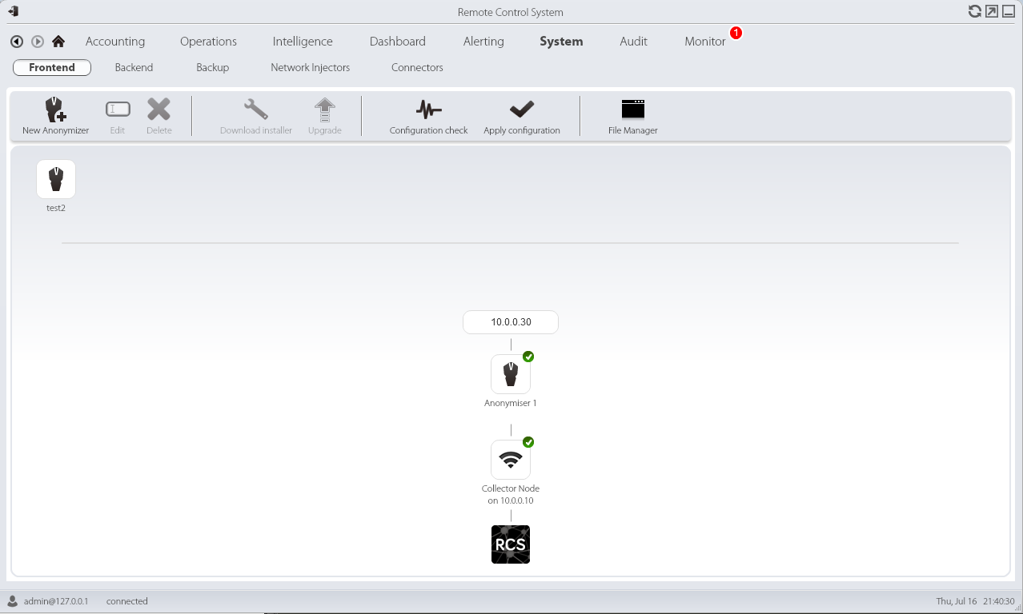This screenshot has width=1023, height=614.
Task: Open the Audit section
Action: click(x=633, y=42)
